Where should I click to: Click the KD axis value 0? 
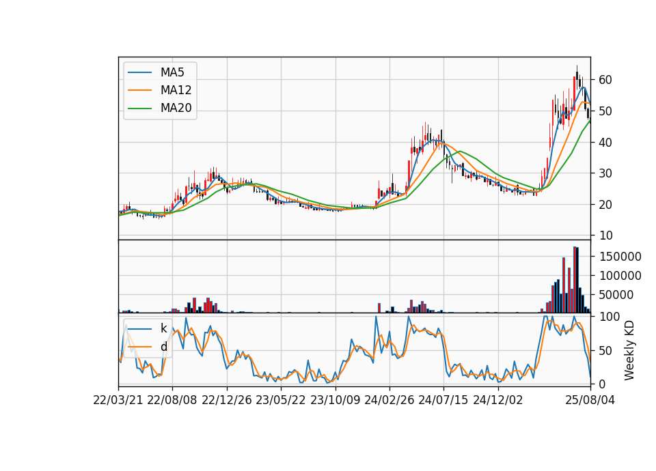pos(602,384)
